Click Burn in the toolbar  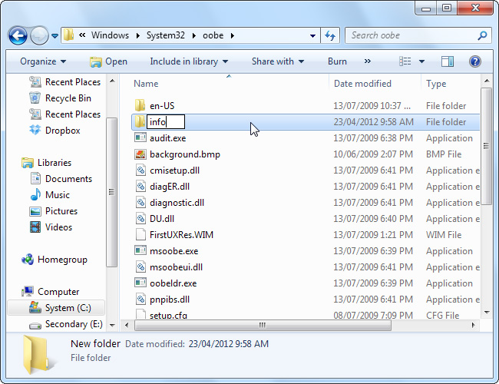pos(337,61)
